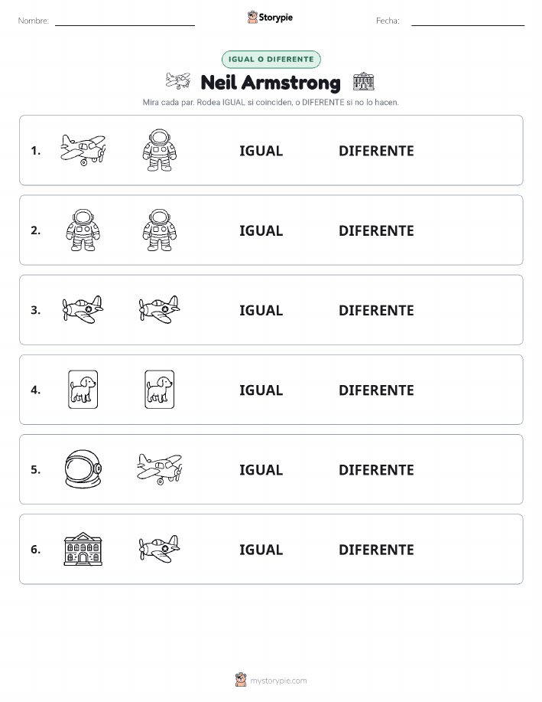The height and width of the screenshot is (702, 542).
Task: Select the left astronaut in row 2
Action: [83, 230]
